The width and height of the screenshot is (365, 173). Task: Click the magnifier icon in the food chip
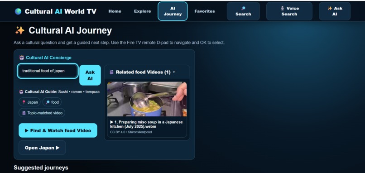[48, 102]
